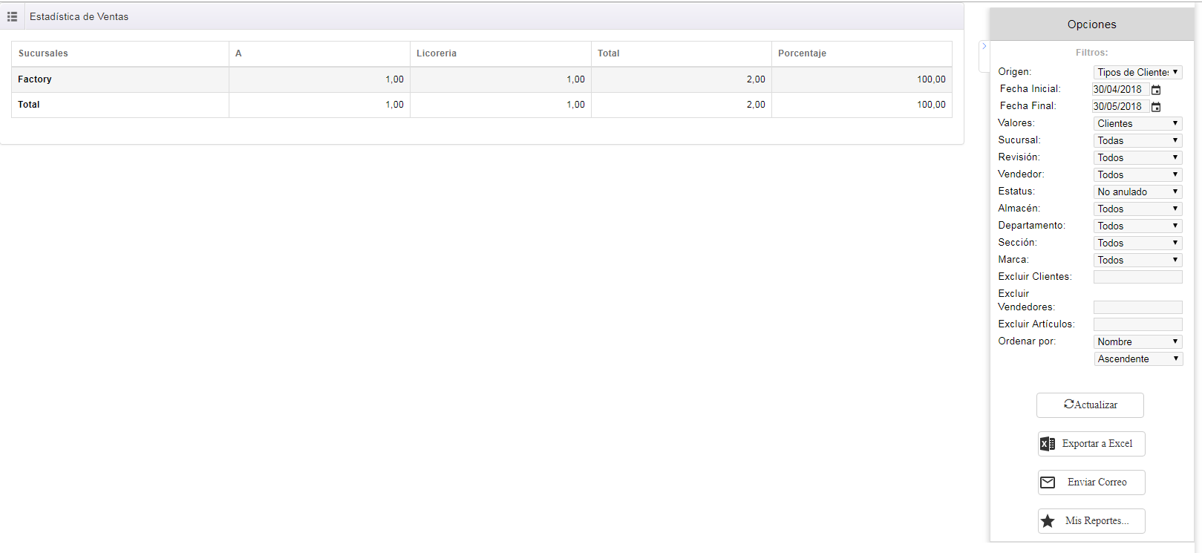This screenshot has height=553, width=1202.
Task: Click the Excluir Vendedores input field
Action: (1137, 307)
